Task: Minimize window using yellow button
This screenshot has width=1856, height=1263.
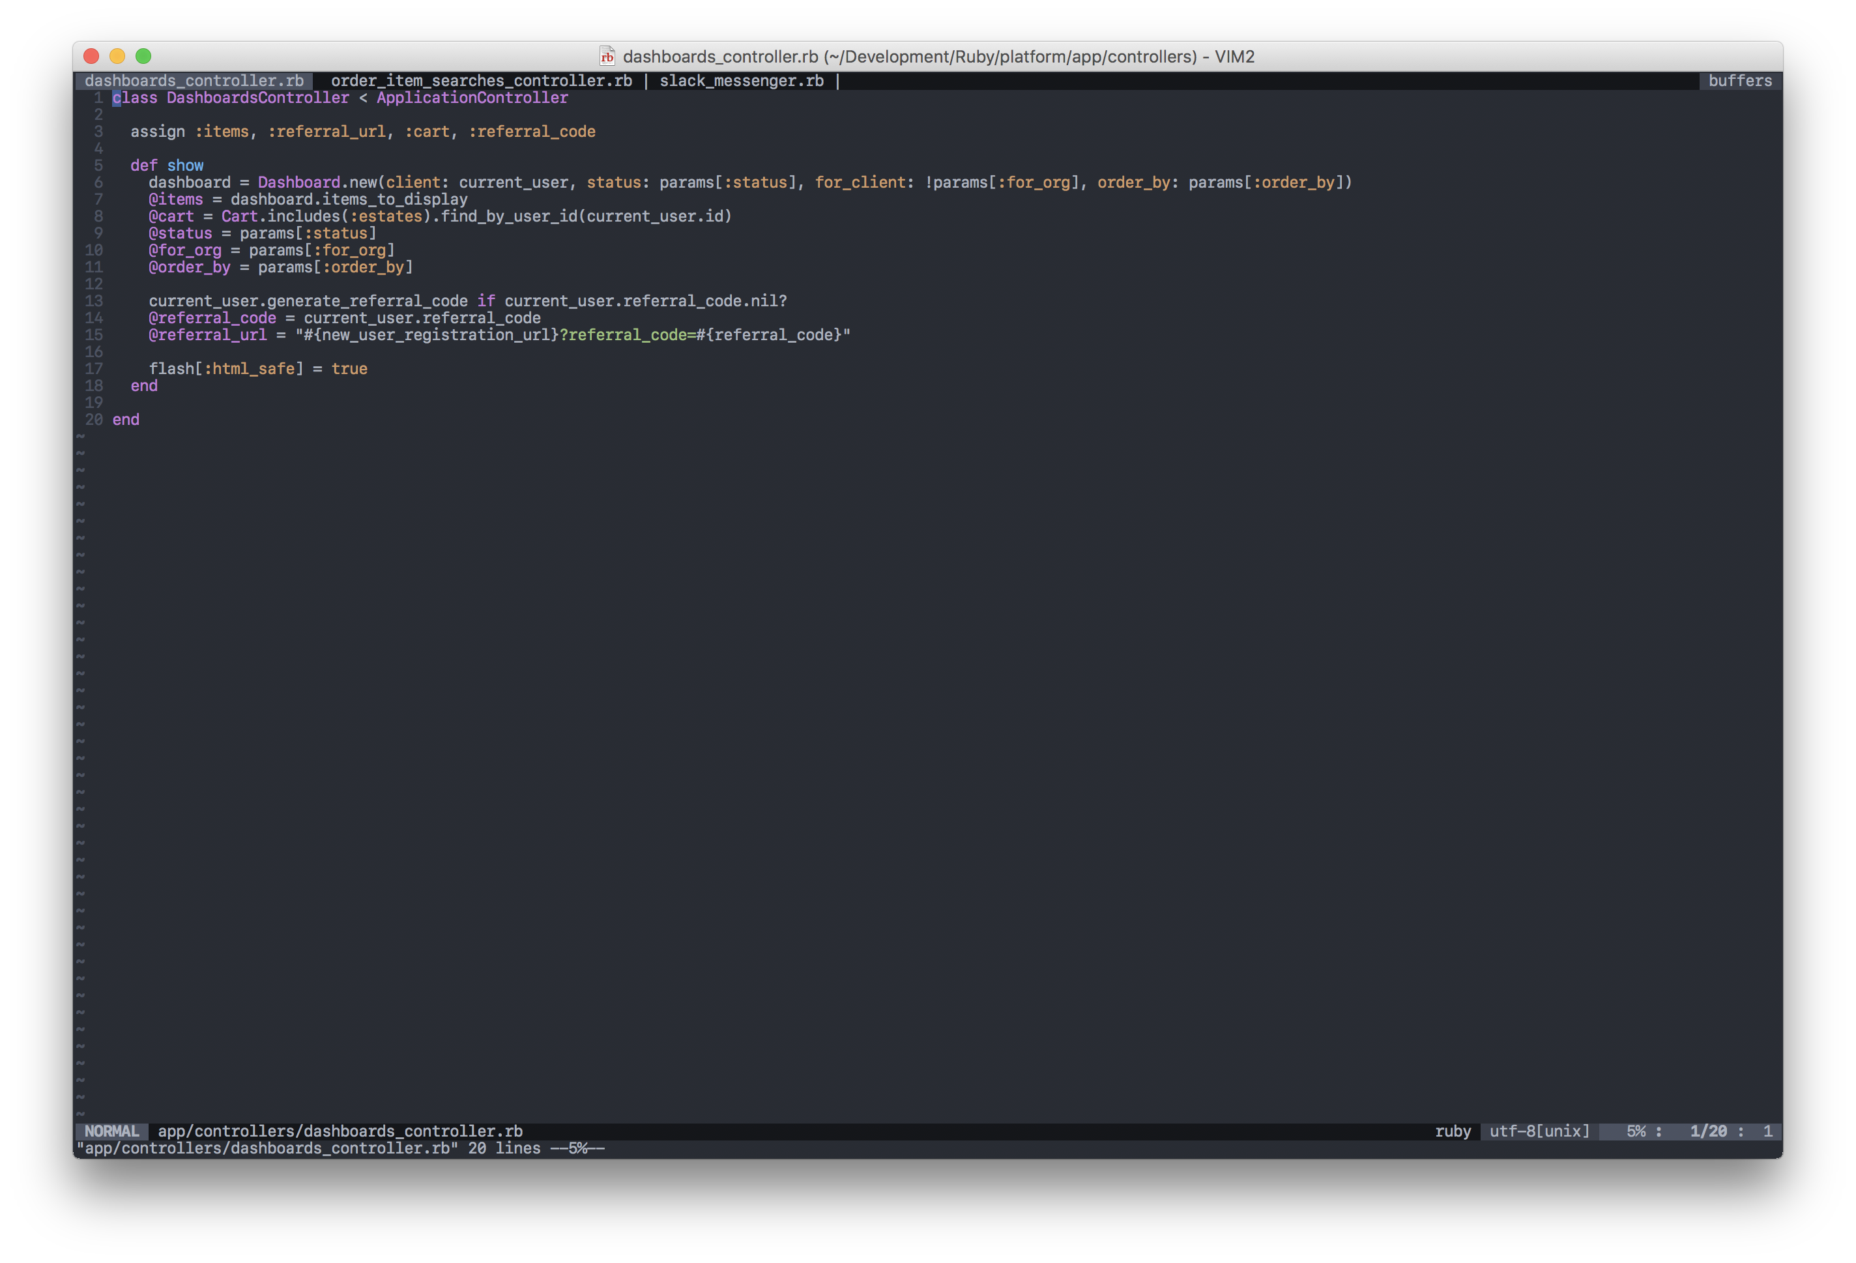Action: coord(117,56)
